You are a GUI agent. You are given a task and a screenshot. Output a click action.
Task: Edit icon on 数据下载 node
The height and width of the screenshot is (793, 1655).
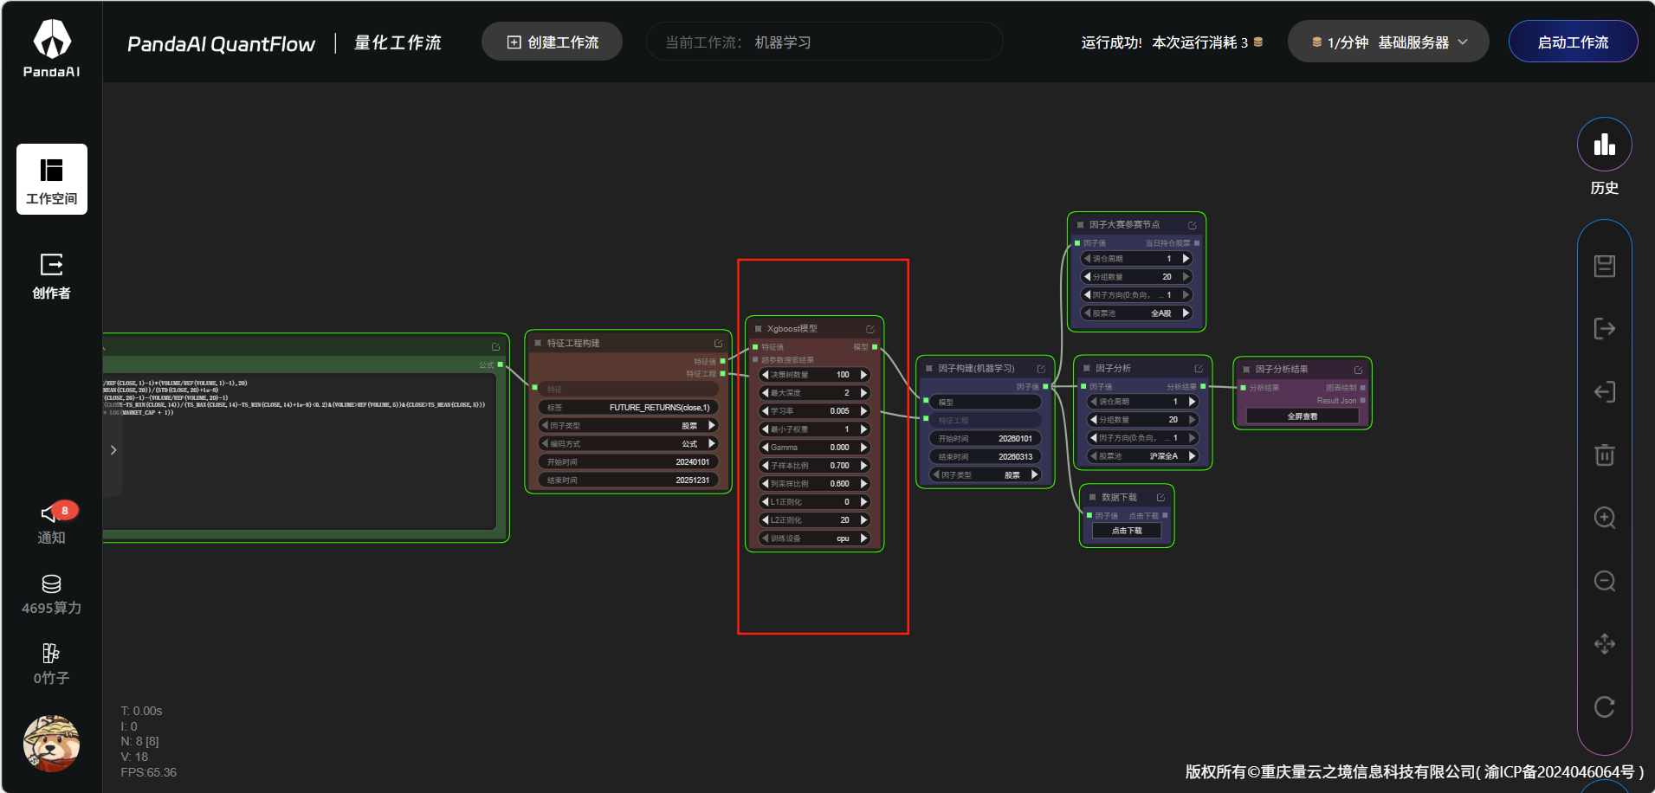click(1160, 498)
